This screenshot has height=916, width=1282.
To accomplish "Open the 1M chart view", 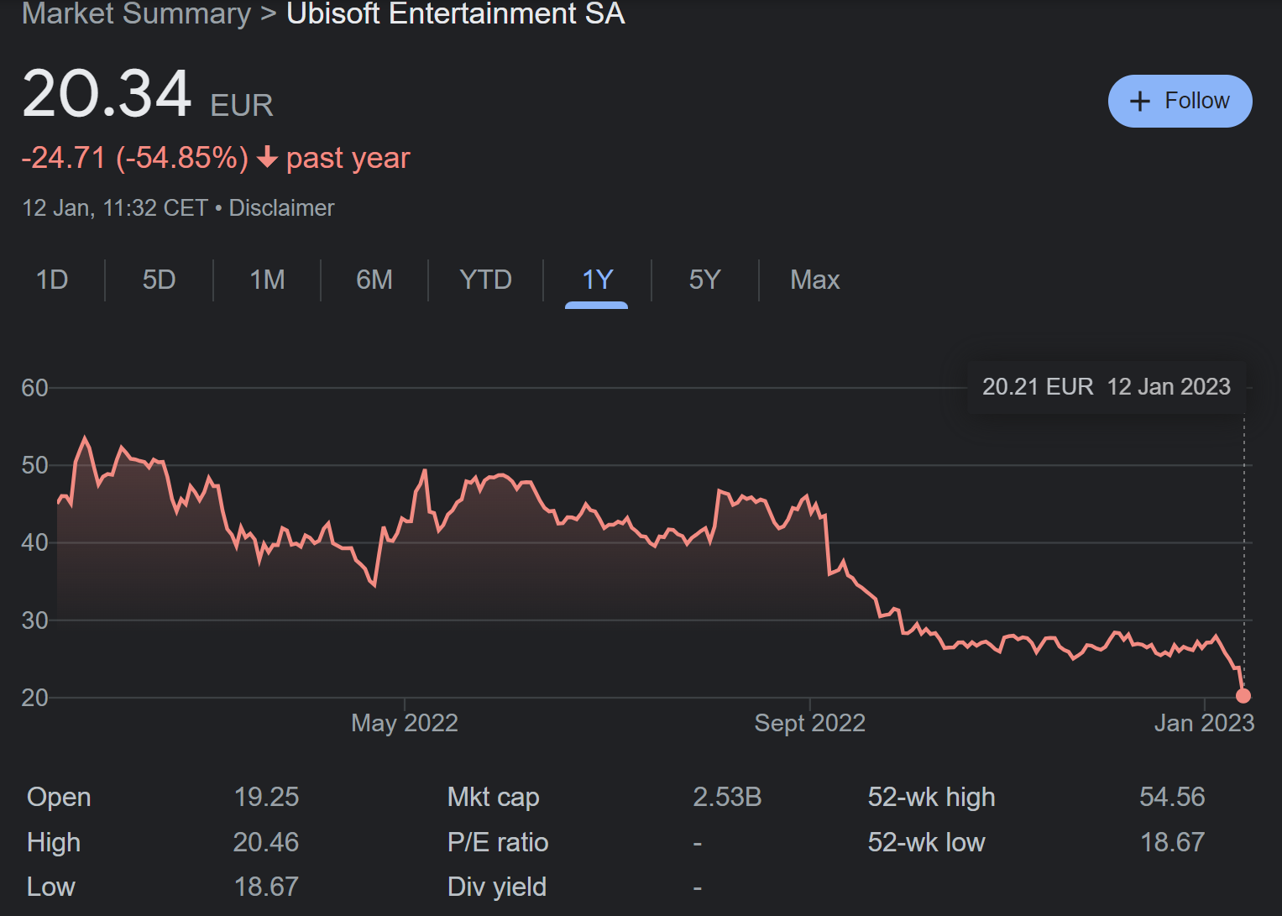I will coord(267,280).
